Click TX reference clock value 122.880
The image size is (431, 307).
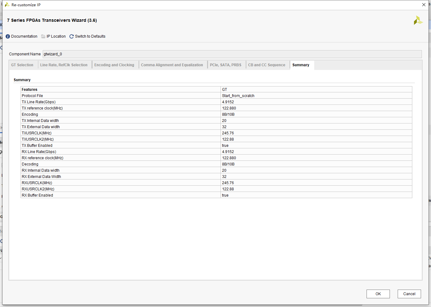[229, 108]
